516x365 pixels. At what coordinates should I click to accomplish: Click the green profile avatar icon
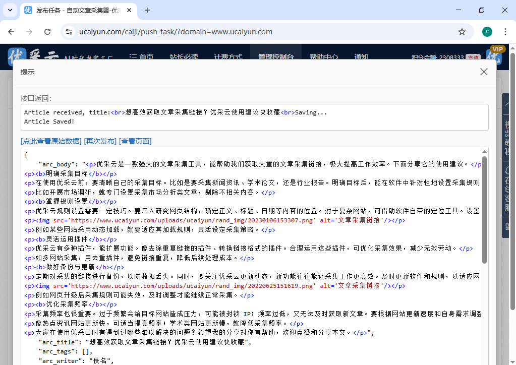[487, 31]
